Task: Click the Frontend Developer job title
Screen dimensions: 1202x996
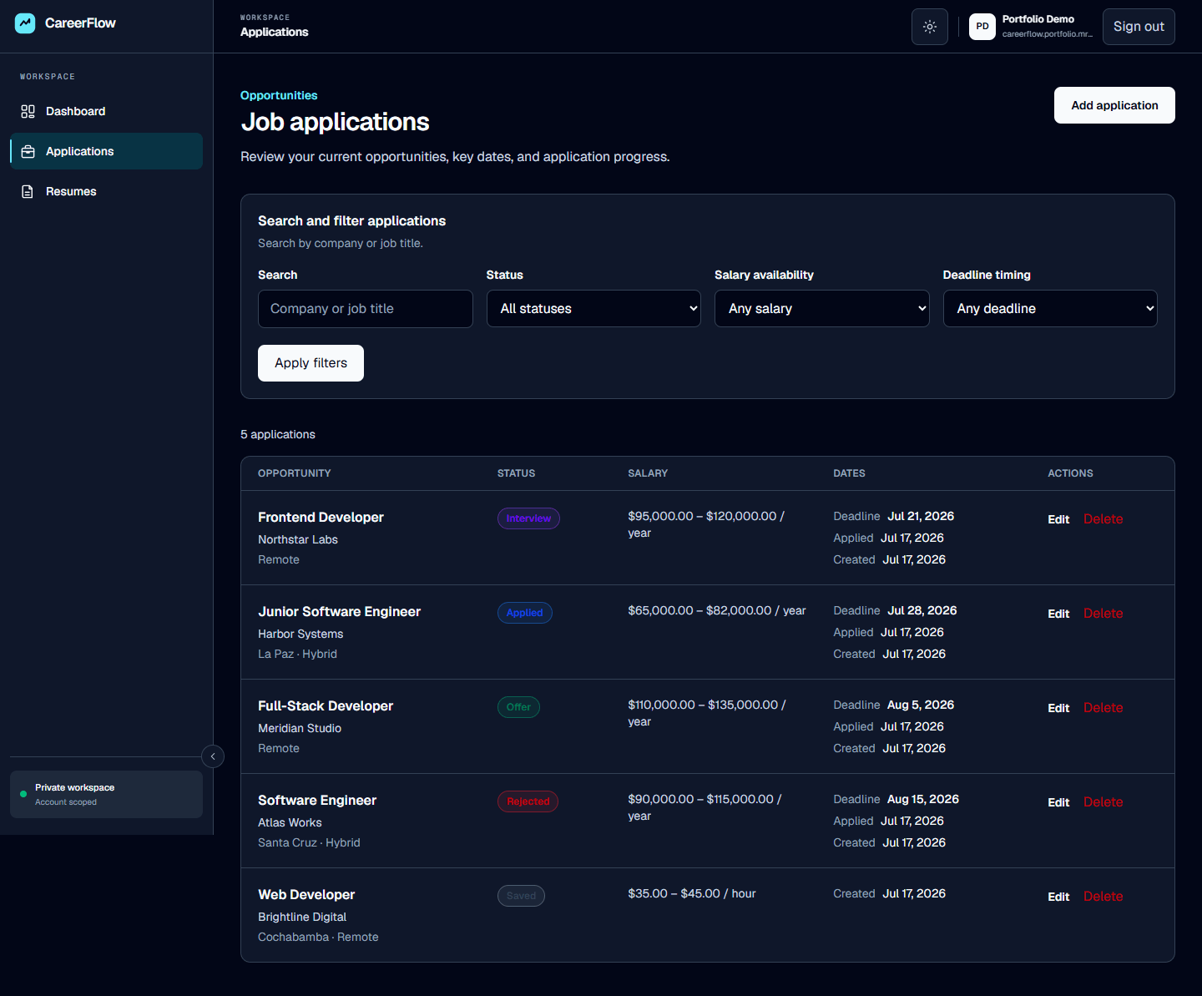Action: tap(321, 518)
